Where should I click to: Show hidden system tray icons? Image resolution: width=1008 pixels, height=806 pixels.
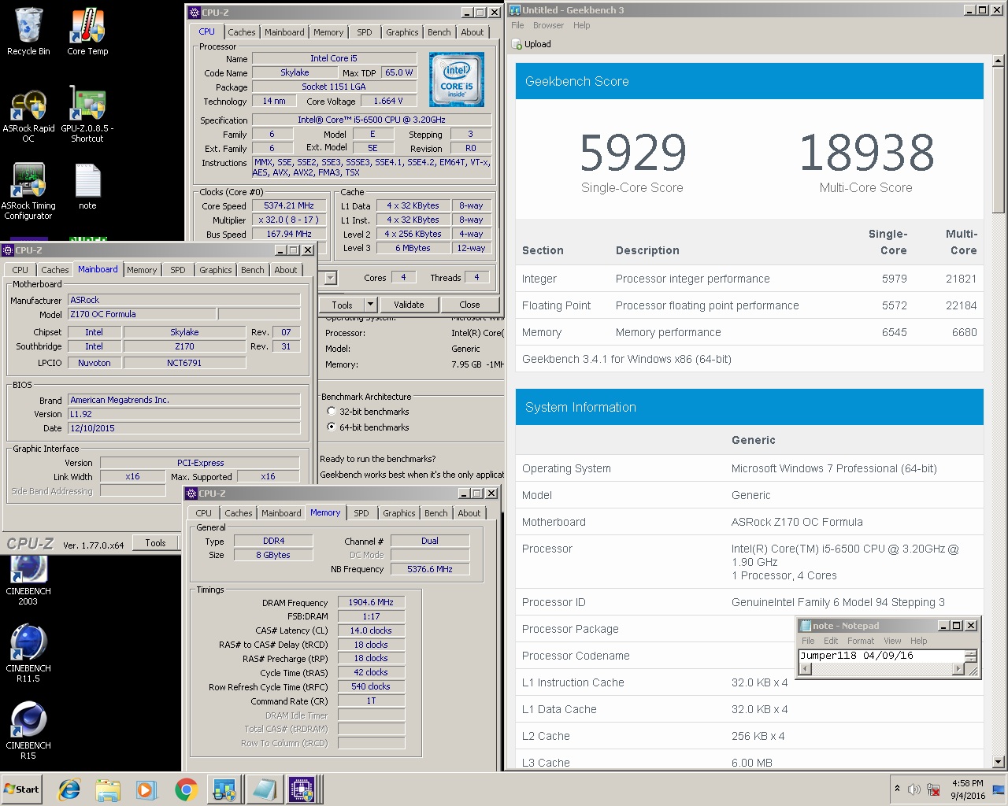(x=897, y=789)
